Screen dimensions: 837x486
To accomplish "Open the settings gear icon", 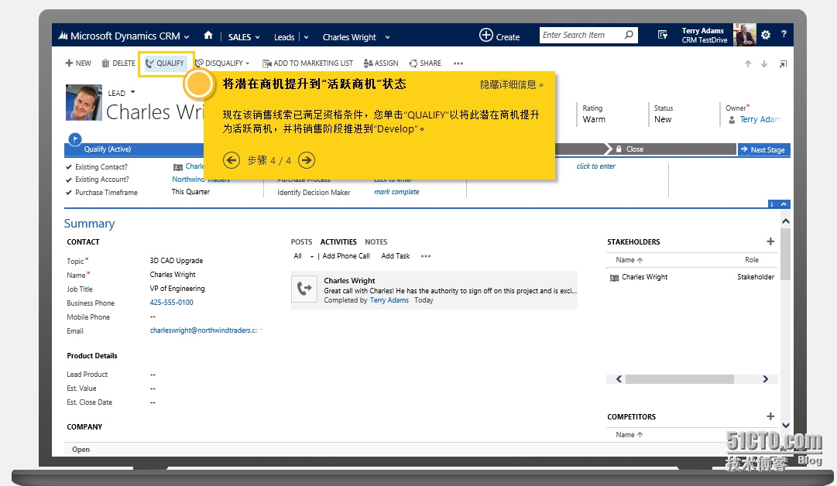I will coord(766,35).
